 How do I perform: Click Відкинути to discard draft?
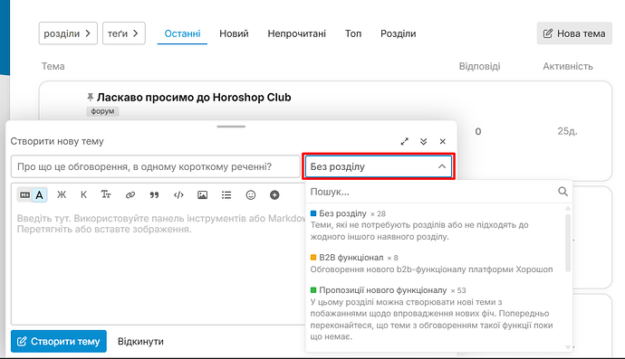[x=140, y=341]
